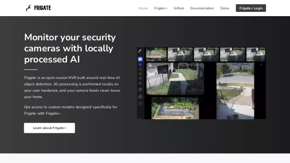This screenshot has width=290, height=163.
Task: Select the blue camera icon in the sidebar
Action: click(140, 59)
